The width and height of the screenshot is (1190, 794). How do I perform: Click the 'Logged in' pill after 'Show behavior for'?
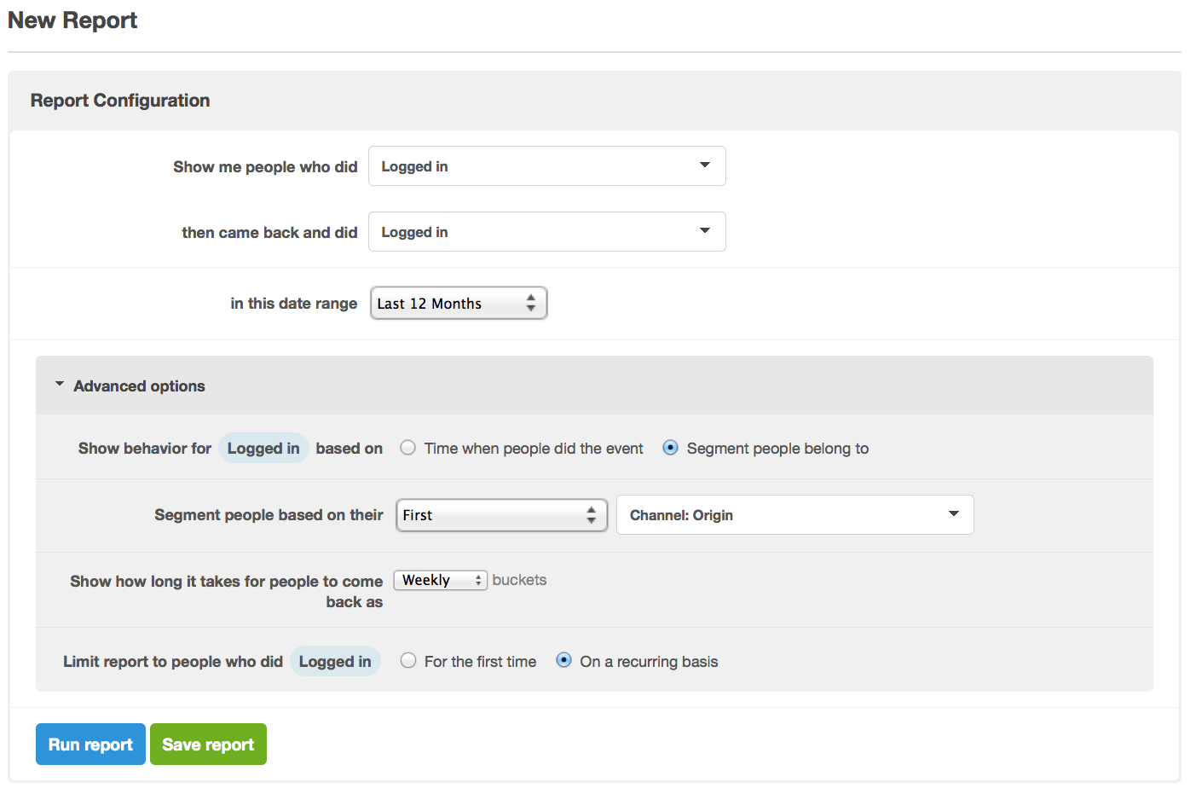263,449
